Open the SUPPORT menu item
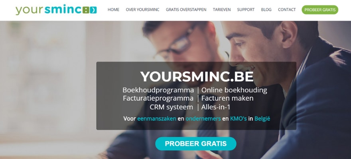The image size is (351, 159). pos(246,10)
